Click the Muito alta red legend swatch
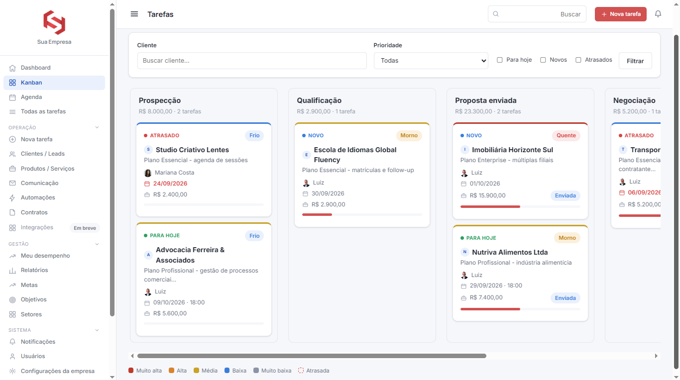680x380 pixels. click(131, 371)
